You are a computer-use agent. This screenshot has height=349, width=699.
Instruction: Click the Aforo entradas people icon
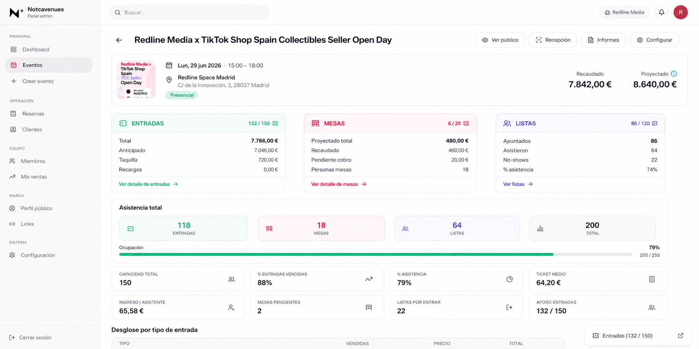tap(652, 308)
